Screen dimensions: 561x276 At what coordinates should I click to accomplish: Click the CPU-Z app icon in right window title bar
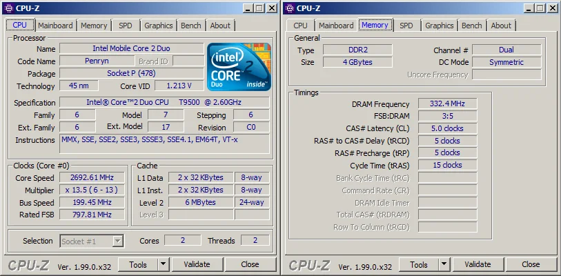click(290, 8)
